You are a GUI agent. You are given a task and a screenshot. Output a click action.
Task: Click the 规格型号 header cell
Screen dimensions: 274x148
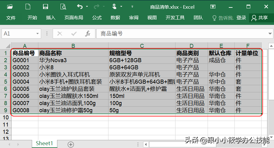(x=142, y=53)
